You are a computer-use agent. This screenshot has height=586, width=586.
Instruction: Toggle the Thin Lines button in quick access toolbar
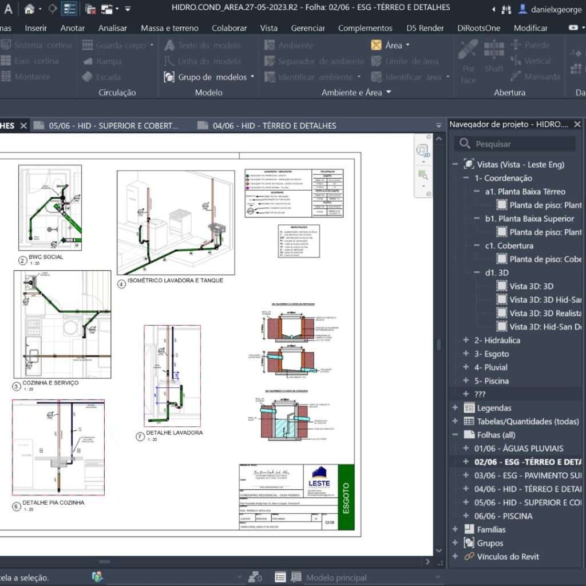pyautogui.click(x=69, y=9)
